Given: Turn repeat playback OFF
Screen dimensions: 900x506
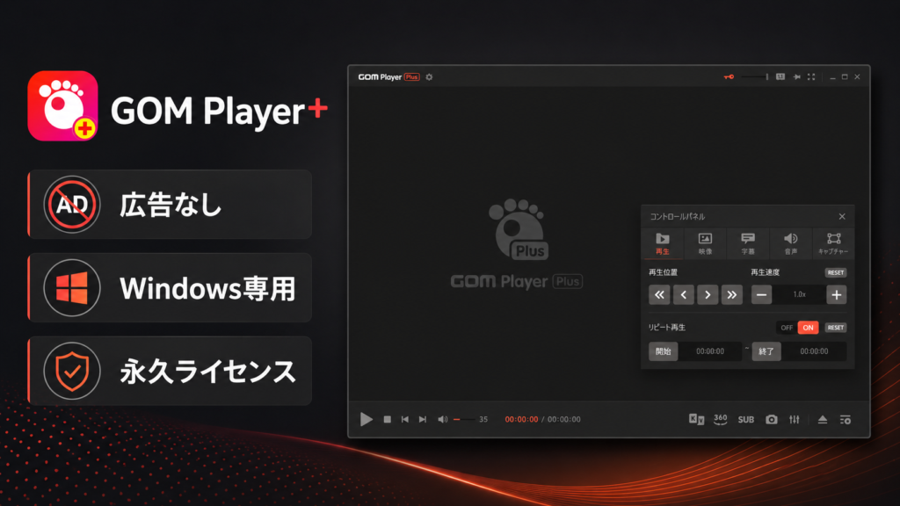Looking at the screenshot, I should click(787, 328).
